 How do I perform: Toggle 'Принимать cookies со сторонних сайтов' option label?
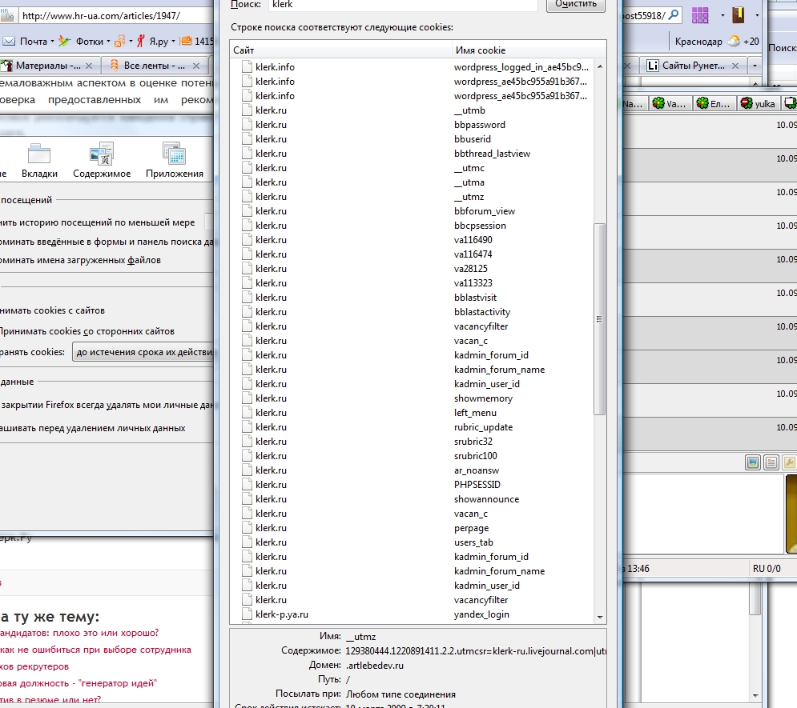pos(87,331)
